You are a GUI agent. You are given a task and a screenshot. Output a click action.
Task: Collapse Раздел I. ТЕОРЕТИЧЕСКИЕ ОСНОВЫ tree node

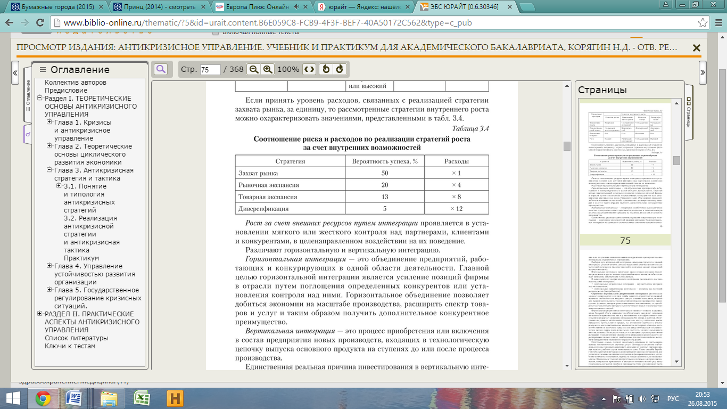pyautogui.click(x=40, y=99)
